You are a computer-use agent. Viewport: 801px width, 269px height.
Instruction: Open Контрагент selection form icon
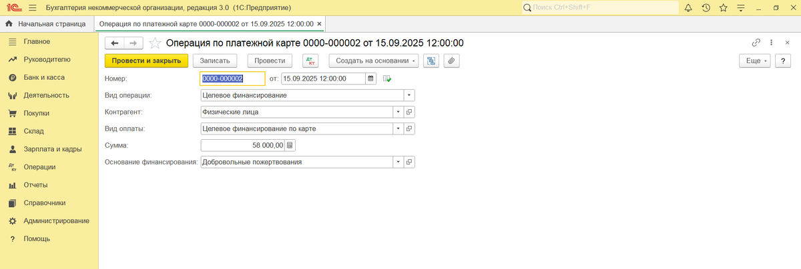pos(410,112)
